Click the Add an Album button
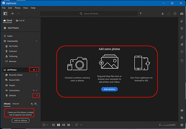This screenshot has width=186, height=129. point(21,120)
